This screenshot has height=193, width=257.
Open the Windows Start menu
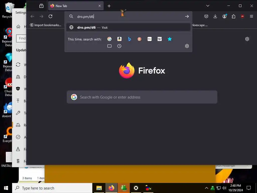pos(6,188)
